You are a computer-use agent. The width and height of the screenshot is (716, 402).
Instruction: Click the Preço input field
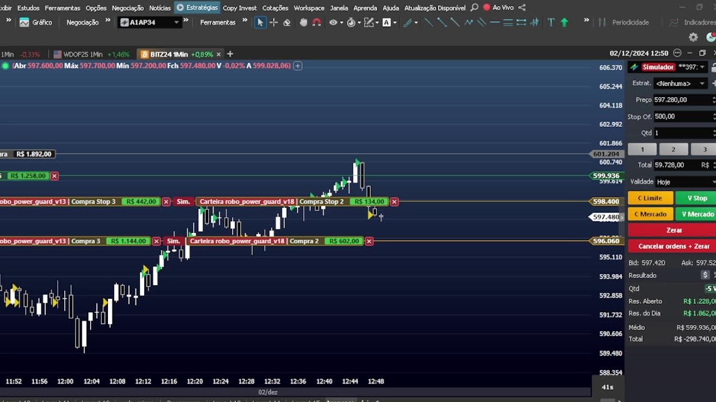click(684, 100)
